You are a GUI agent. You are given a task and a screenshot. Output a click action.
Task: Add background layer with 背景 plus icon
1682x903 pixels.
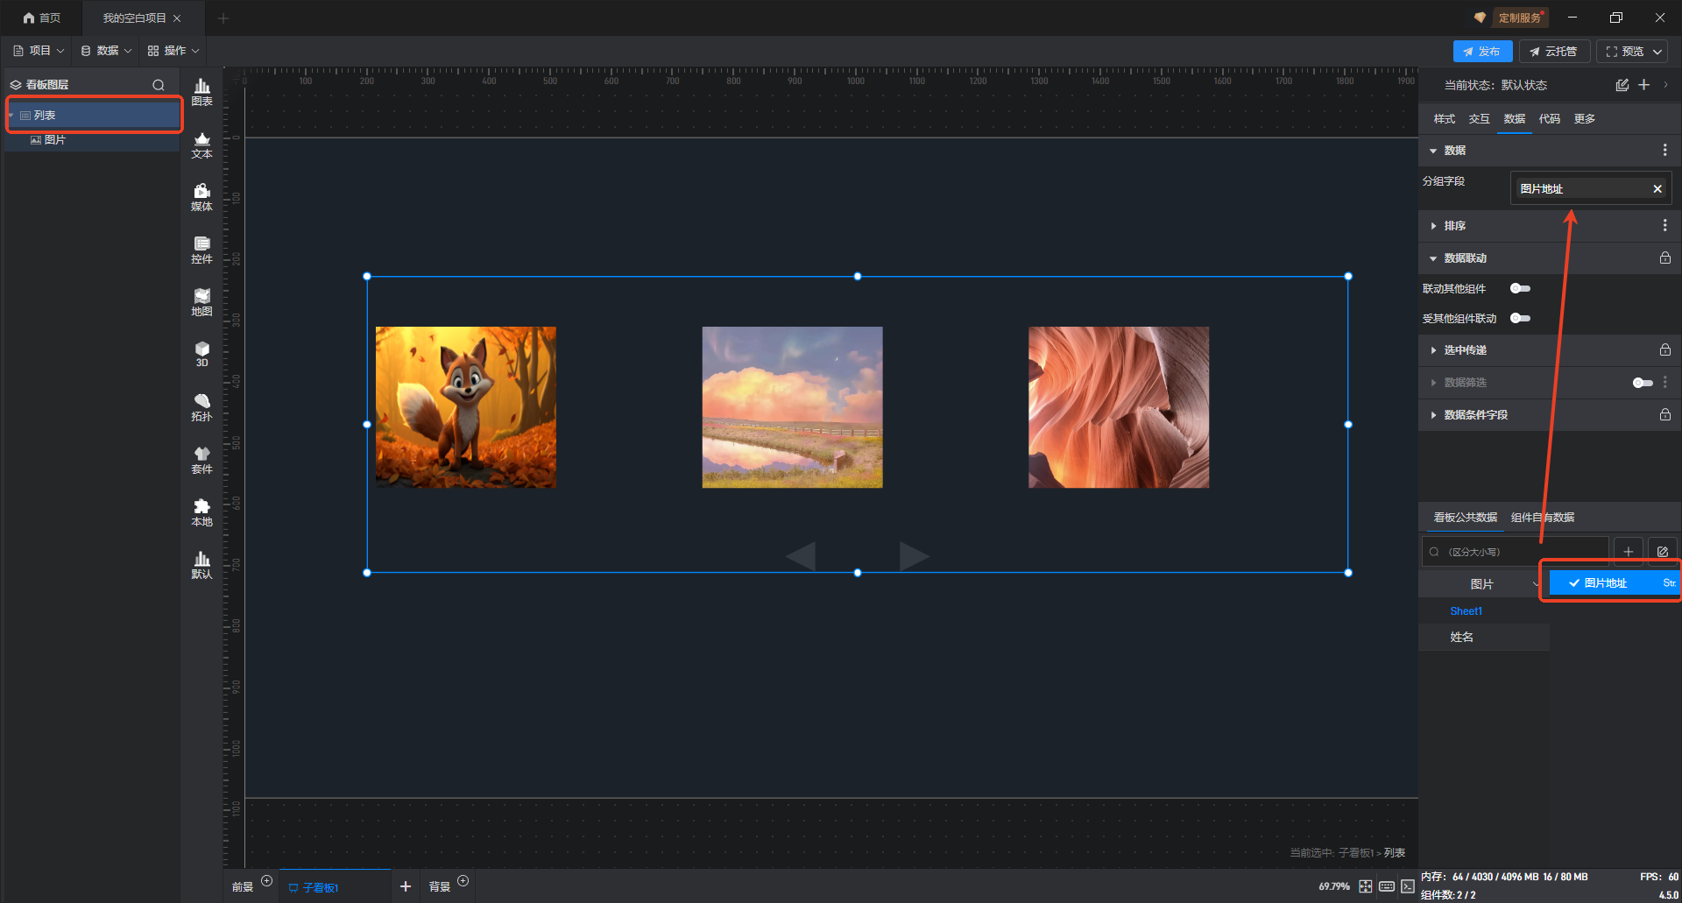(x=463, y=881)
